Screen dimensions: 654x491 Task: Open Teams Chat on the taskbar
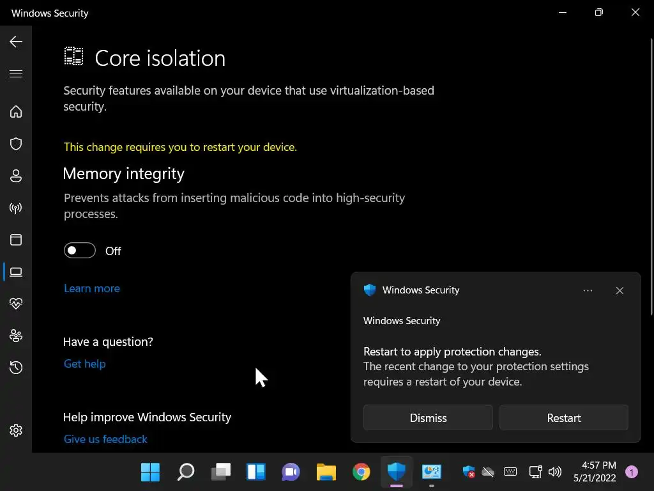click(x=291, y=472)
